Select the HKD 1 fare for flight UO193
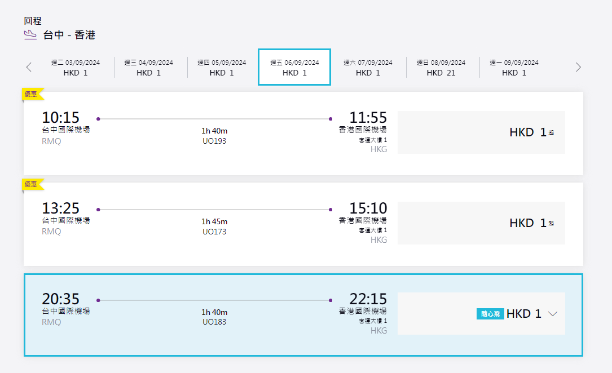This screenshot has height=373, width=612. coord(481,132)
